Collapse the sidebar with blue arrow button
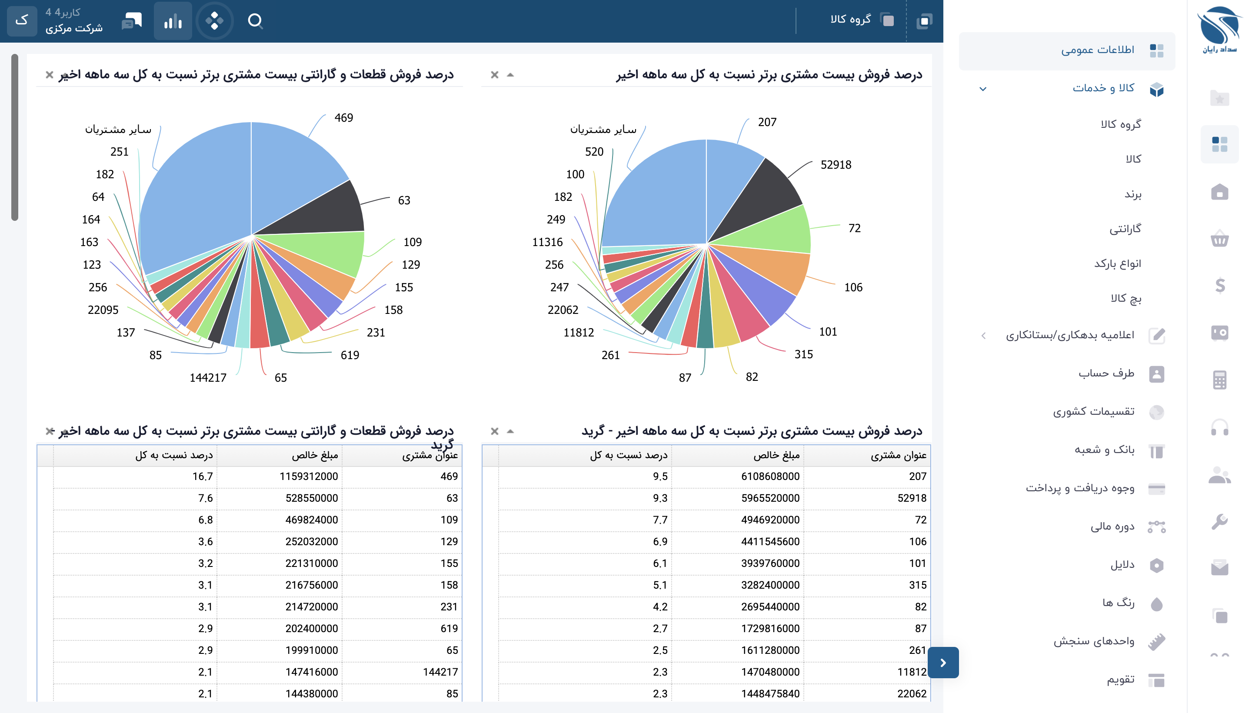The width and height of the screenshot is (1252, 713). 942,663
